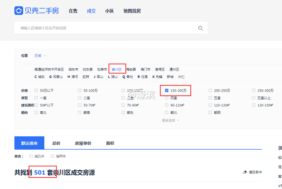Click the Beike blue logo icon
The image size is (282, 189).
(18, 11)
